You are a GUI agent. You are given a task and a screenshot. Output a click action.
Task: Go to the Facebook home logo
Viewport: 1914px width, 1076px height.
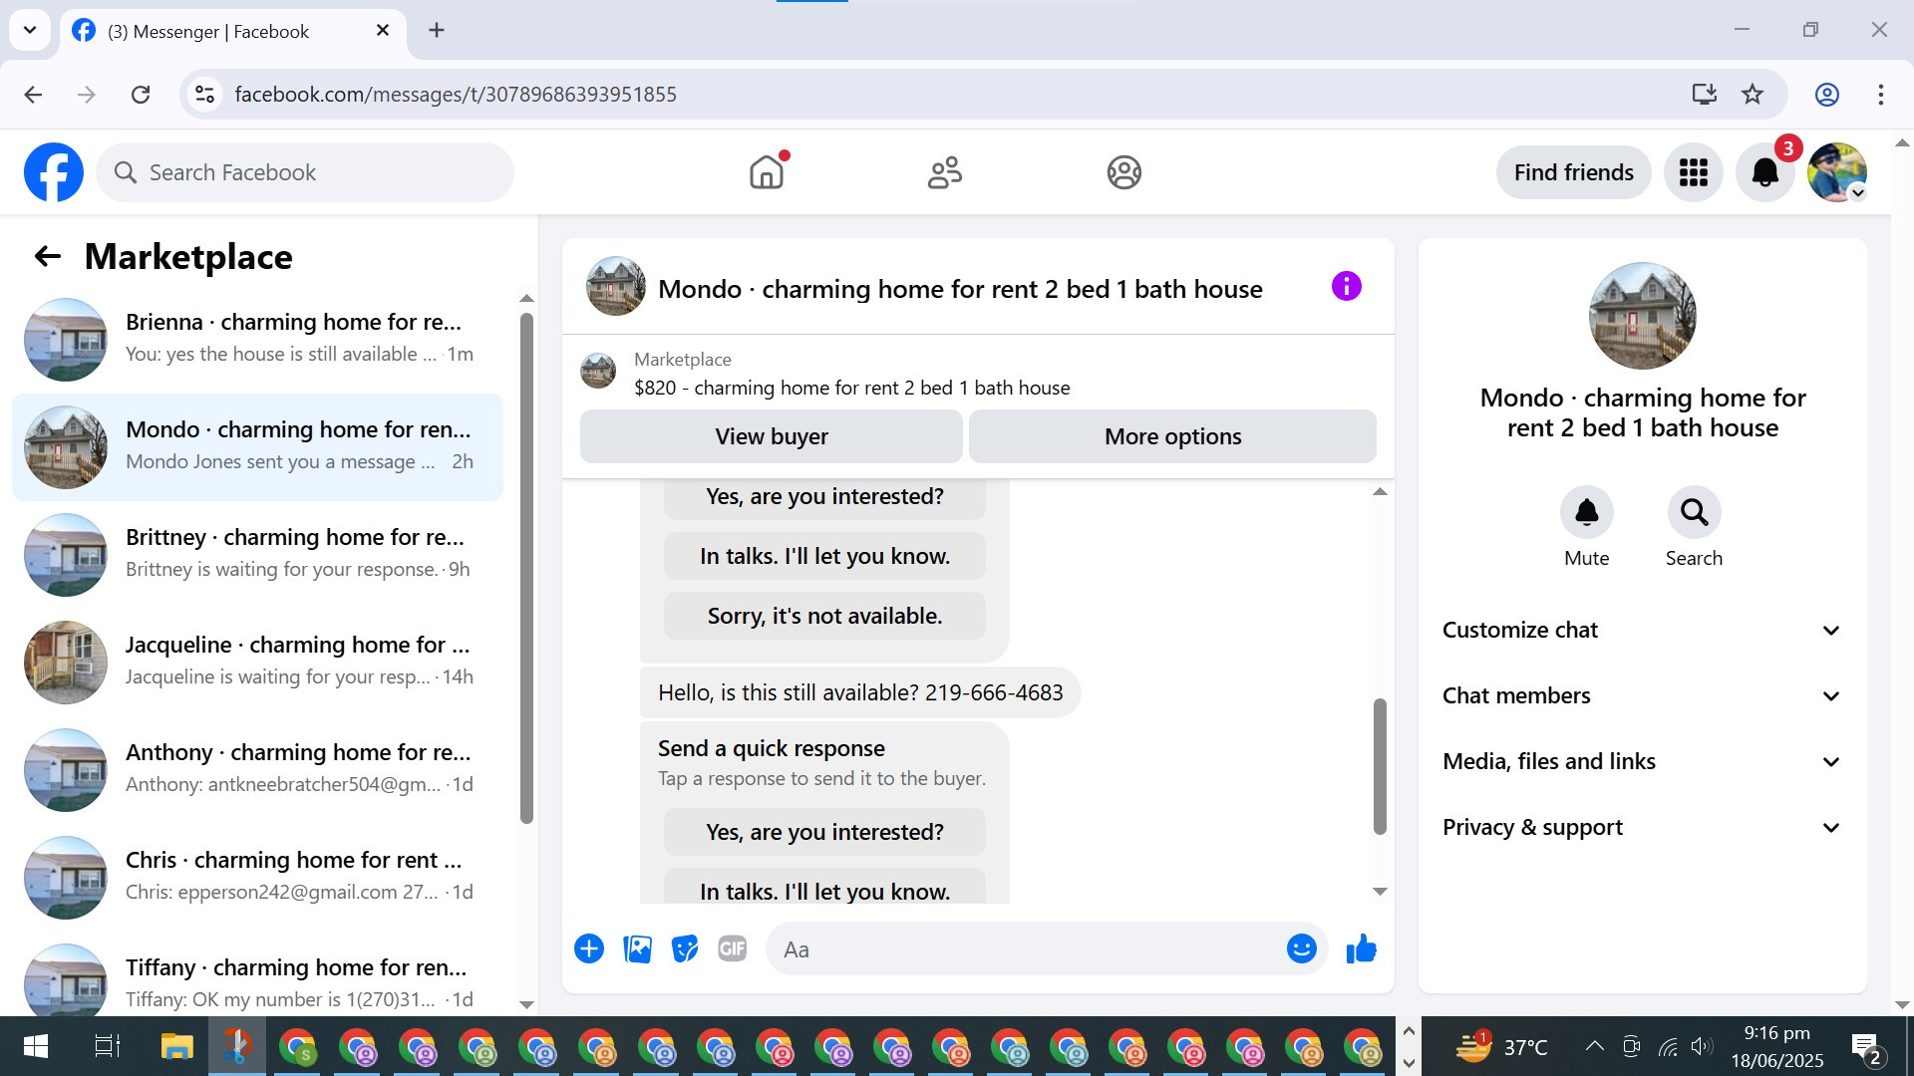[54, 172]
